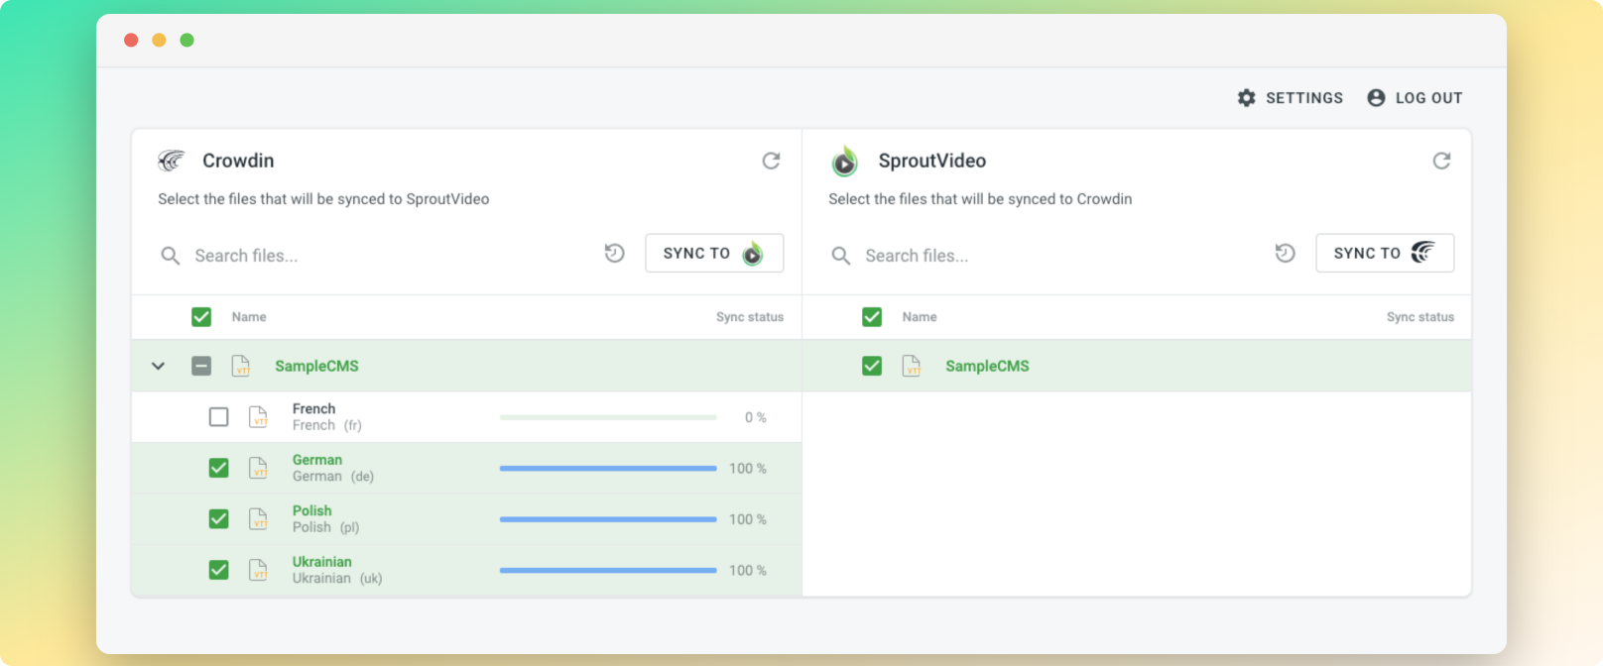Click the Polish 100% progress bar
Image resolution: width=1603 pixels, height=666 pixels.
click(608, 519)
